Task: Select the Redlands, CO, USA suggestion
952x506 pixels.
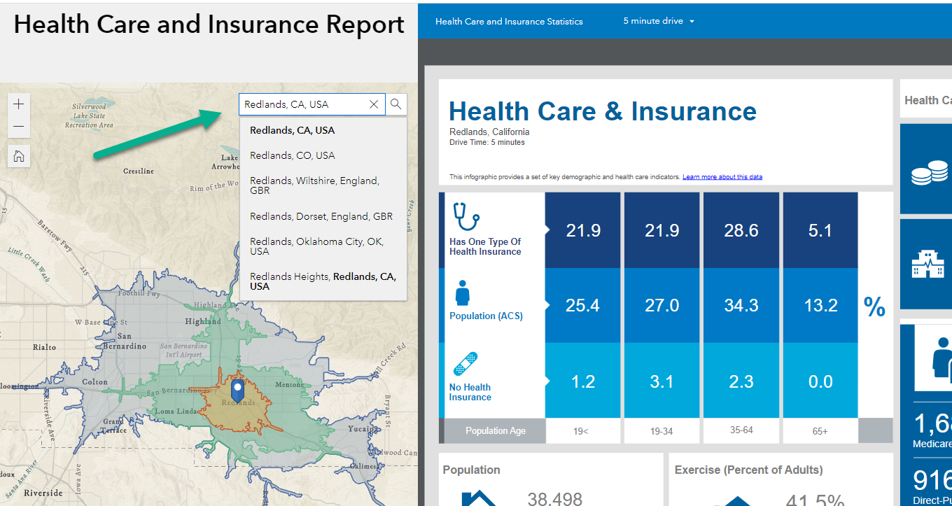Action: [292, 155]
